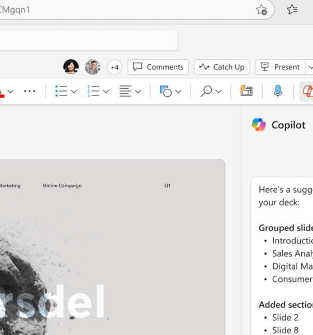Screen dimensions: 313x335
Task: Apply numbered list formatting
Action: tap(93, 91)
